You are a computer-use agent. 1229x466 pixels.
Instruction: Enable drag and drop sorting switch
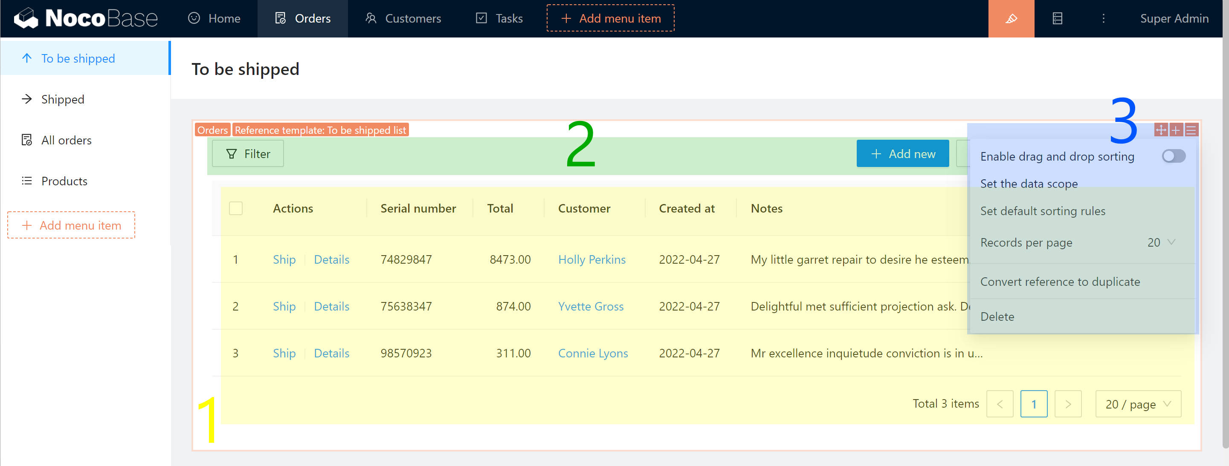1173,156
